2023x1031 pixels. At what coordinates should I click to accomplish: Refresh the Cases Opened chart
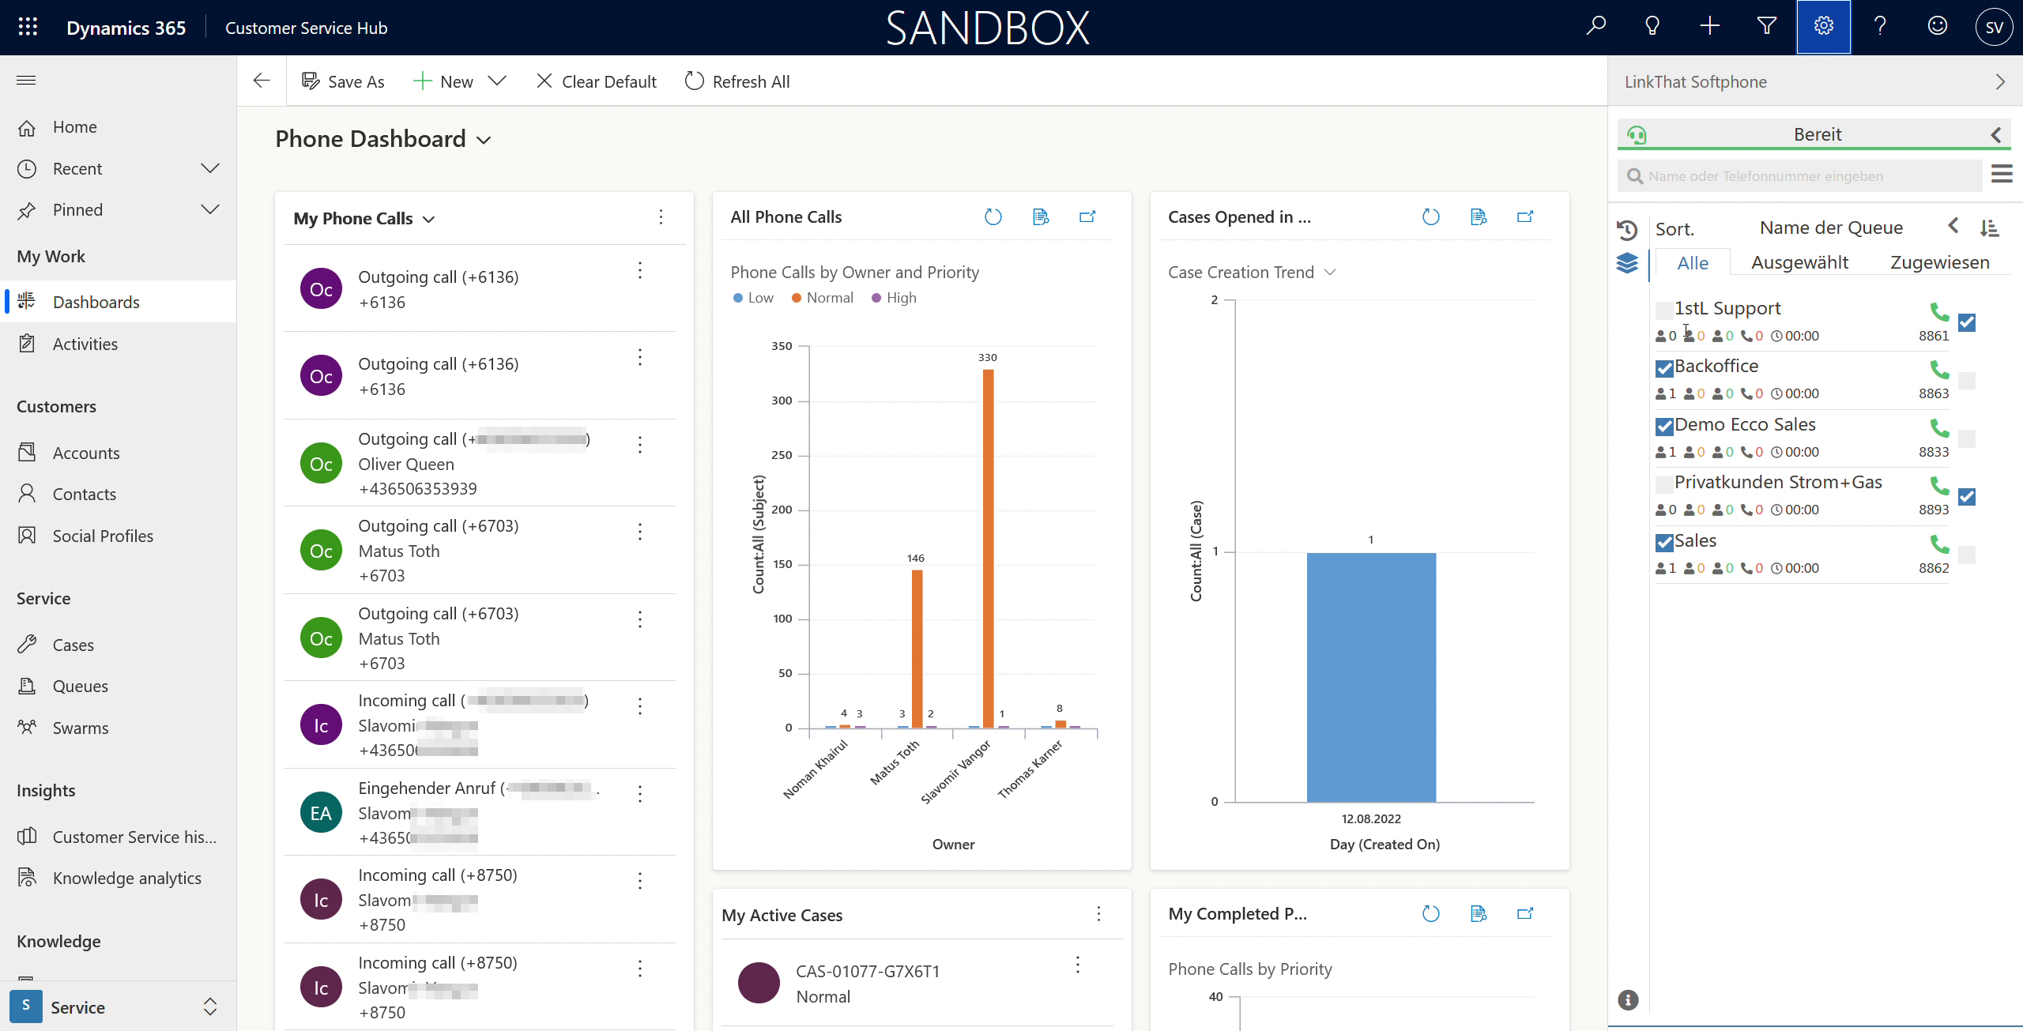pyautogui.click(x=1431, y=216)
